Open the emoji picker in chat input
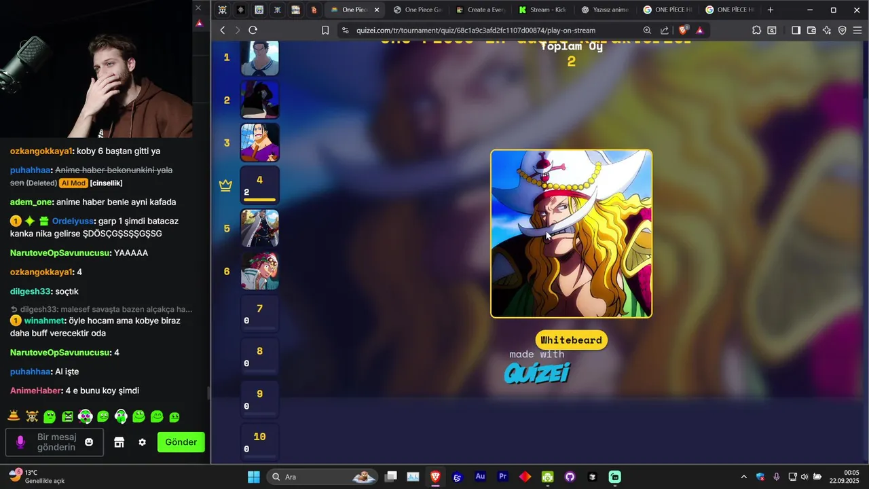869x489 pixels. coord(89,442)
